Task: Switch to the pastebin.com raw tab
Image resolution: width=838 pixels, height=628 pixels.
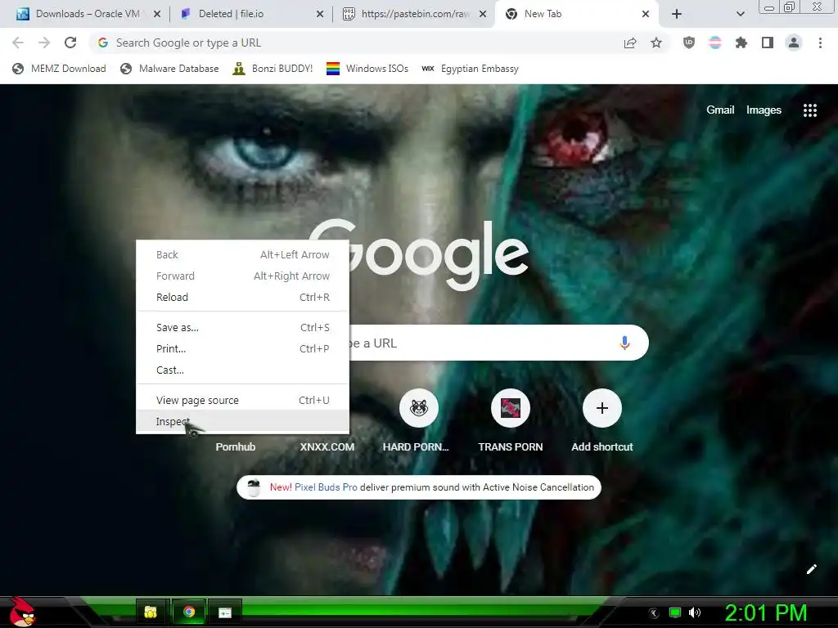Action: (415, 14)
